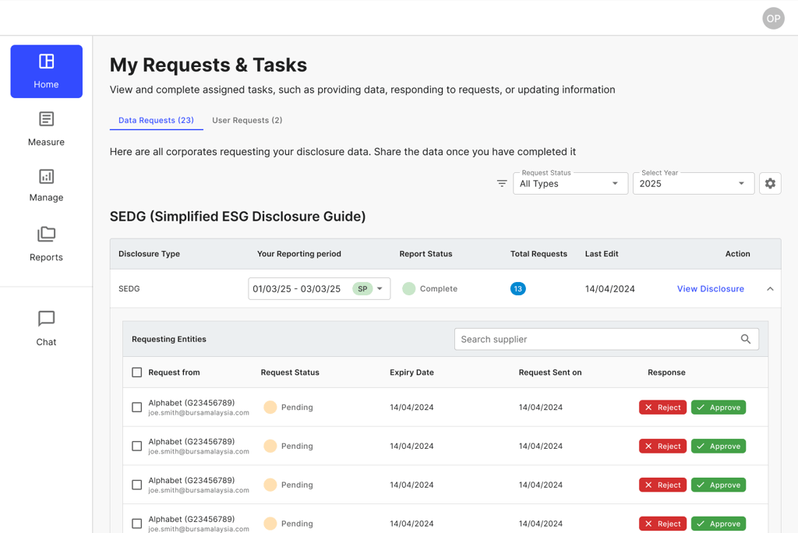Check the first Alphabet request checkbox

click(137, 408)
